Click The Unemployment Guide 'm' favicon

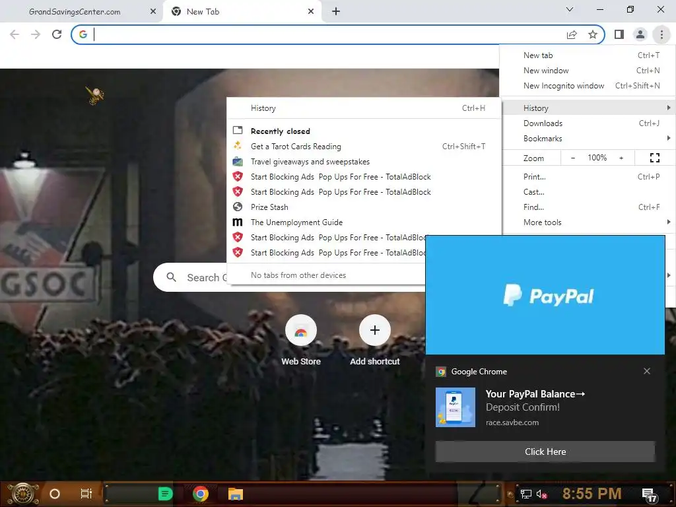click(x=238, y=222)
